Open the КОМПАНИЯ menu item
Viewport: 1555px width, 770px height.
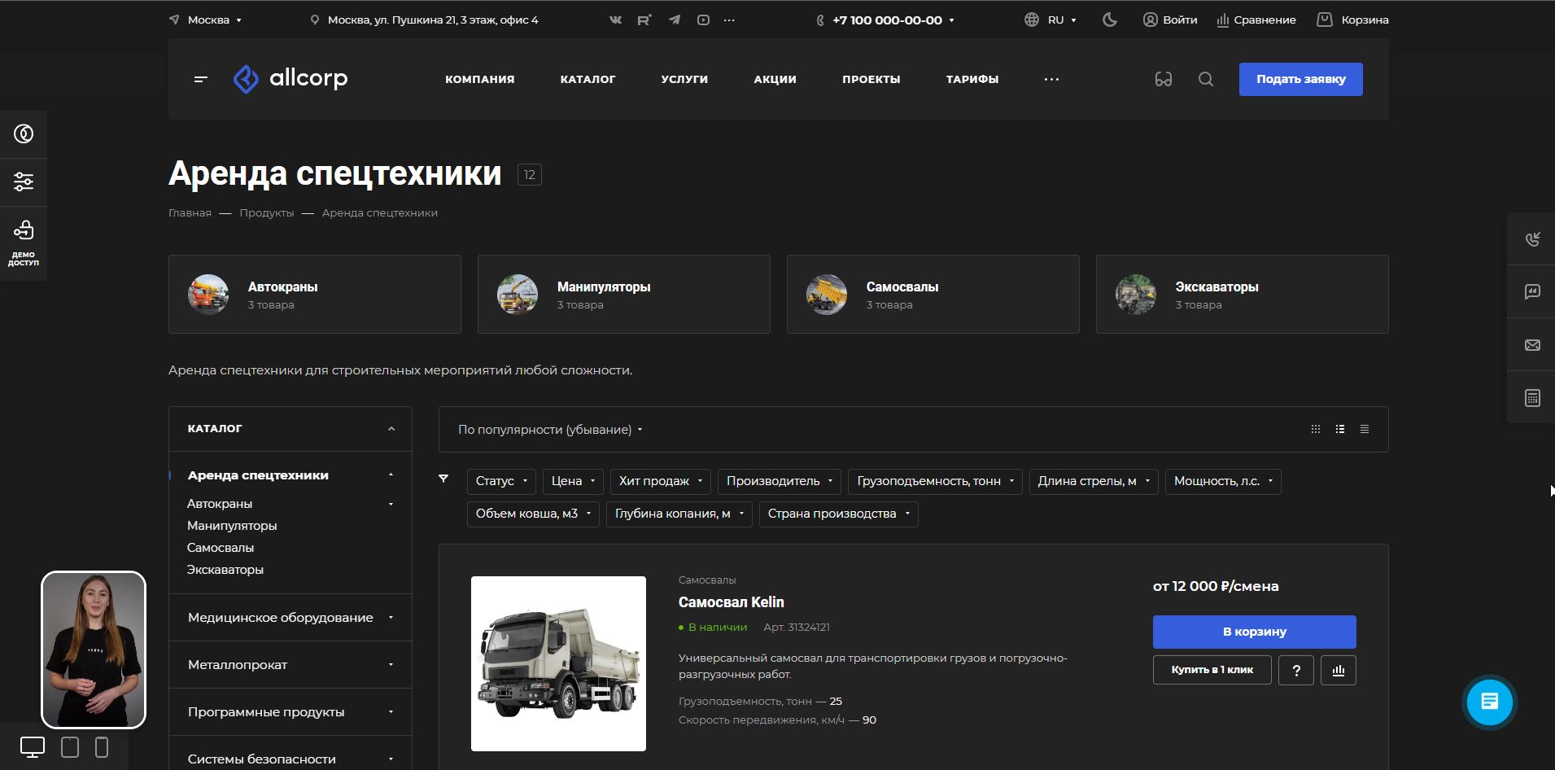click(x=480, y=79)
